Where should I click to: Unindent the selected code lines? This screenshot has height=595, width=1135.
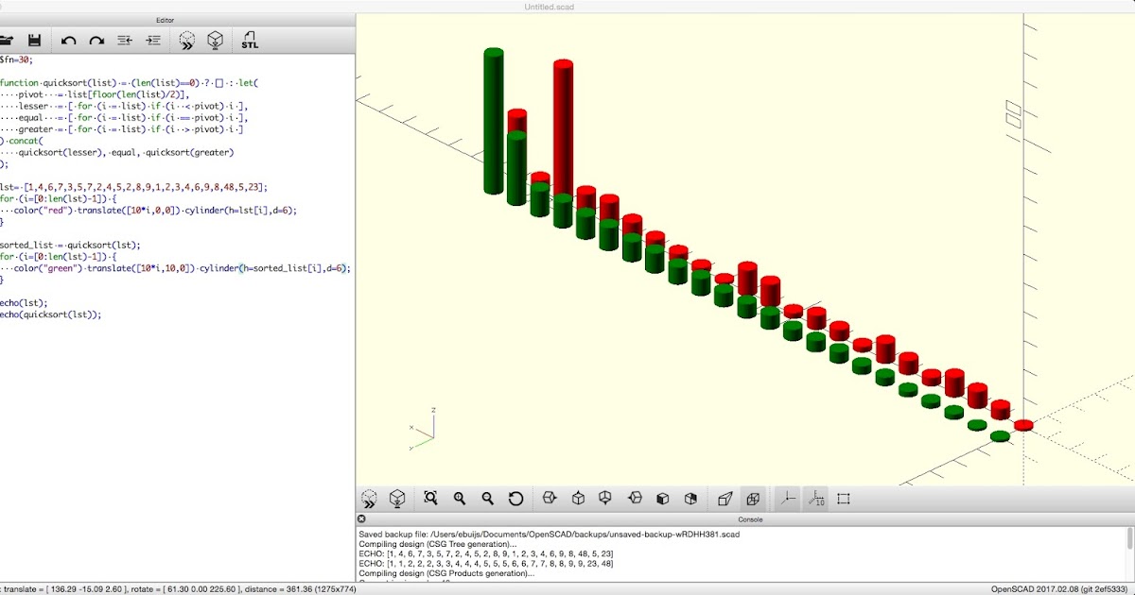[123, 40]
